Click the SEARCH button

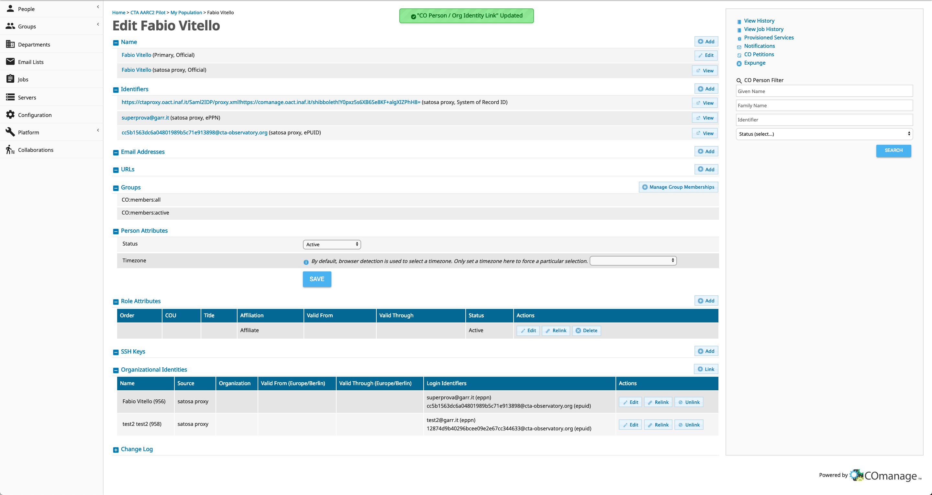tap(893, 150)
